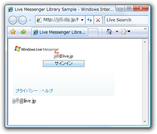Expand the Home button dropdown arrow
Viewport: 157px width, 134px height.
coord(117,32)
